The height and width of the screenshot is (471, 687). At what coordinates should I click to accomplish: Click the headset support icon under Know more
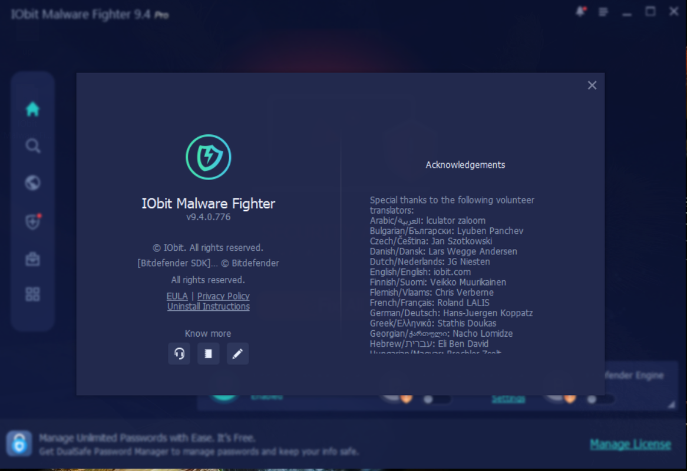click(x=179, y=353)
